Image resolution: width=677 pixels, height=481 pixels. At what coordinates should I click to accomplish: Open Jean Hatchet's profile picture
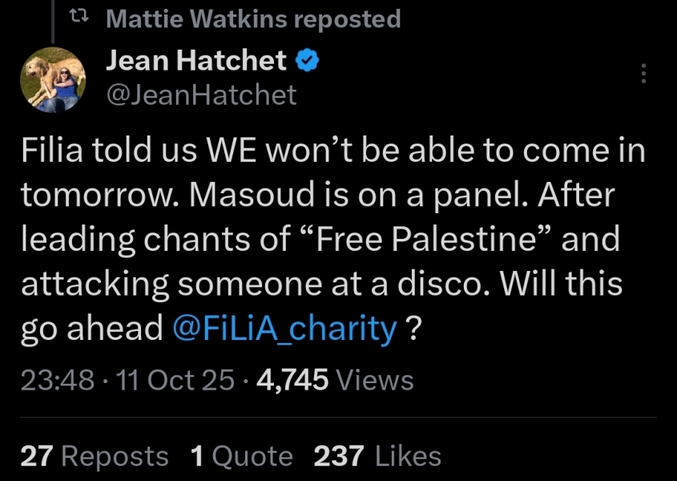tap(53, 79)
